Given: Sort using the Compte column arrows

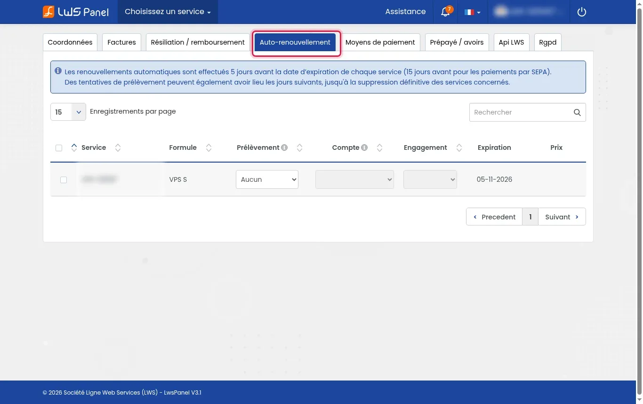Looking at the screenshot, I should pyautogui.click(x=380, y=148).
